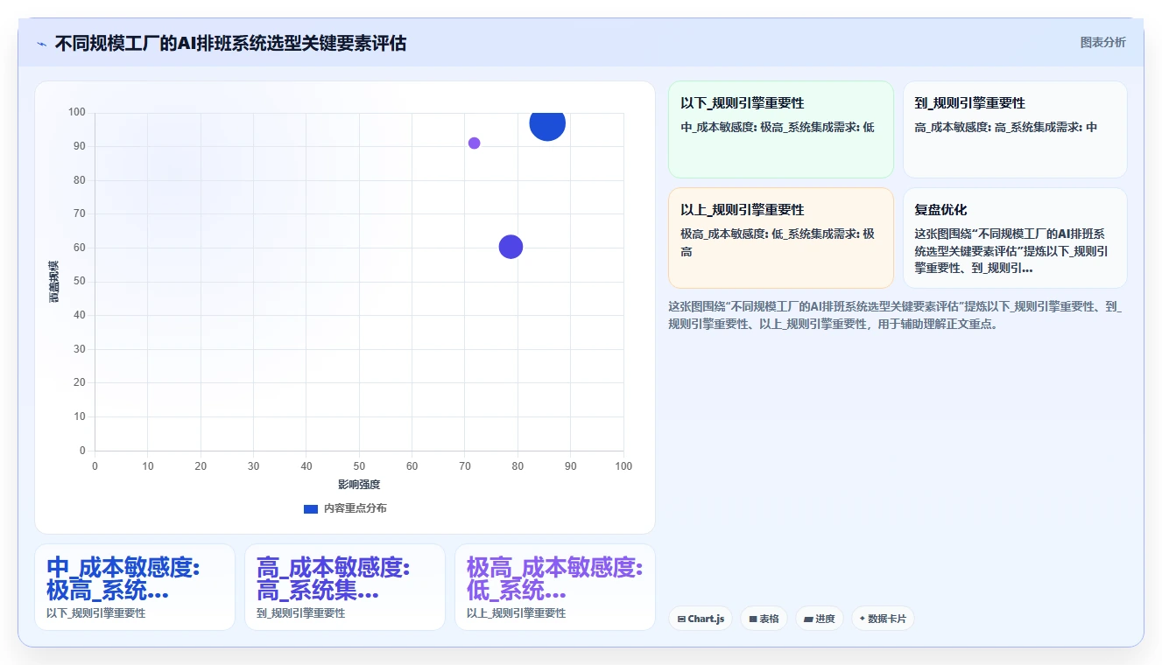Click text 中_成本敏感度: 极高_系统集成需求: 低
Screen dimensions: 1162x665
click(778, 127)
